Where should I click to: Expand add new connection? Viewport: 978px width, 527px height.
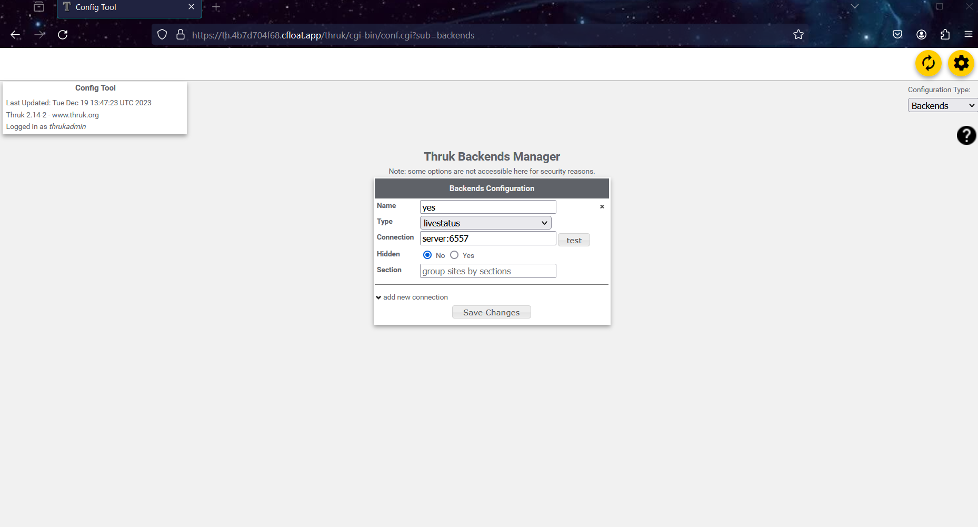[412, 297]
